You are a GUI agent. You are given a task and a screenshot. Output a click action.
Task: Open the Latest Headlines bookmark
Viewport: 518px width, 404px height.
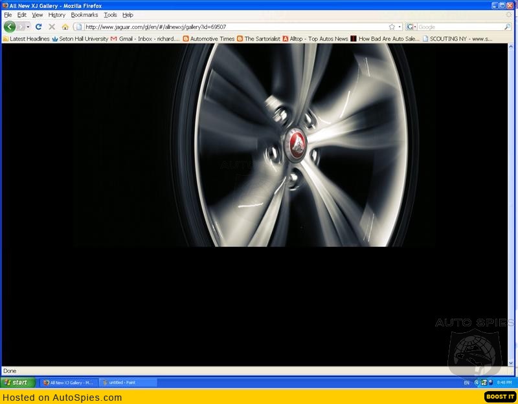click(x=26, y=39)
